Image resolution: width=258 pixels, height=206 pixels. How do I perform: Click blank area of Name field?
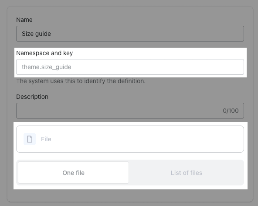146,34
